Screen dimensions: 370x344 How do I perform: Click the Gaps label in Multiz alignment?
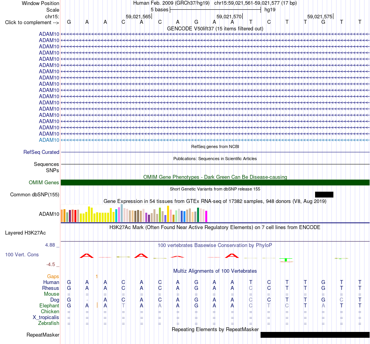(53, 276)
